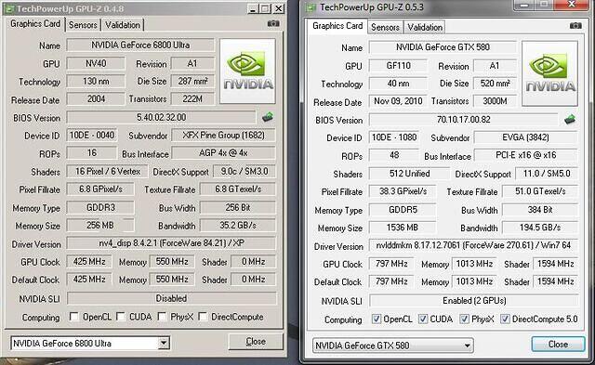This screenshot has height=365, width=595.
Task: Click the camera screenshot icon in GPU-Z 0.4.8 window
Action: [273, 24]
